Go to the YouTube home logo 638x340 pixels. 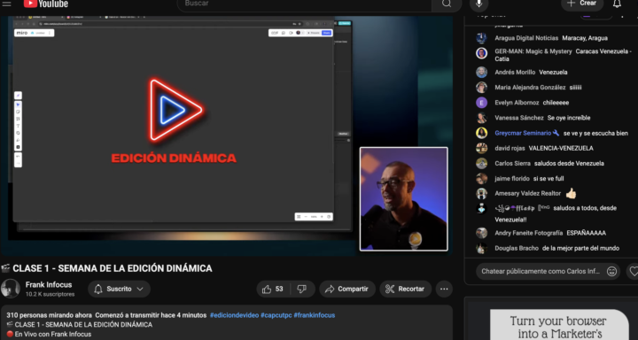pos(46,4)
